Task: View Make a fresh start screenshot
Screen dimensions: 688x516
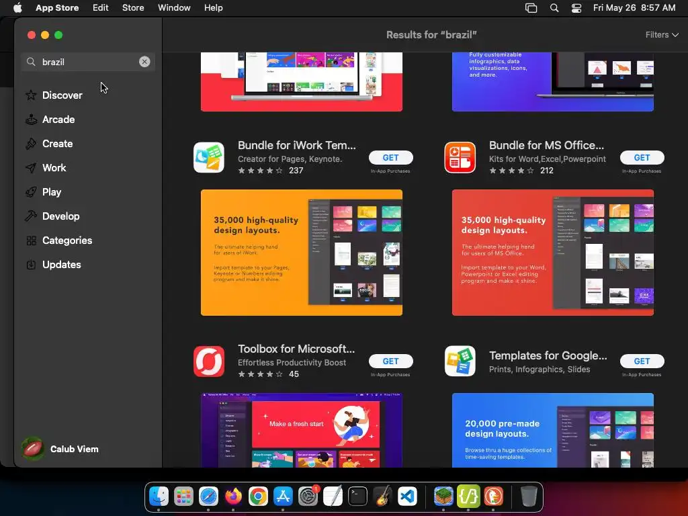Action: tap(302, 430)
